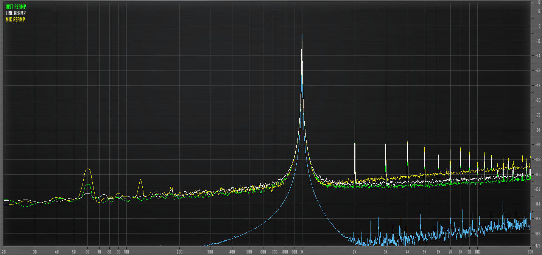Image resolution: width=542 pixels, height=255 pixels.
Task: Click the 60 Hz frequency axis label
Action: click(x=88, y=251)
